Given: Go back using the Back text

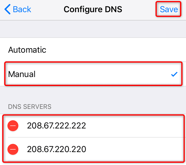Looking at the screenshot, I should tap(22, 9).
